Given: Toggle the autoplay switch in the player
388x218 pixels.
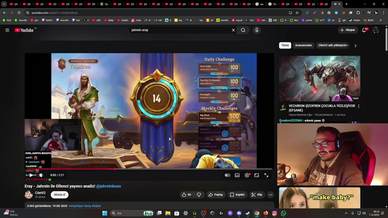Looking at the screenshot, I should [227, 175].
